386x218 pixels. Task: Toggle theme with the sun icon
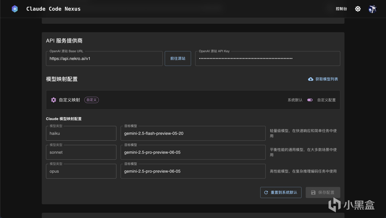coord(358,9)
